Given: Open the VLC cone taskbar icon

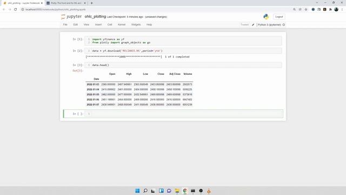Looking at the screenshot, I should tap(209, 191).
